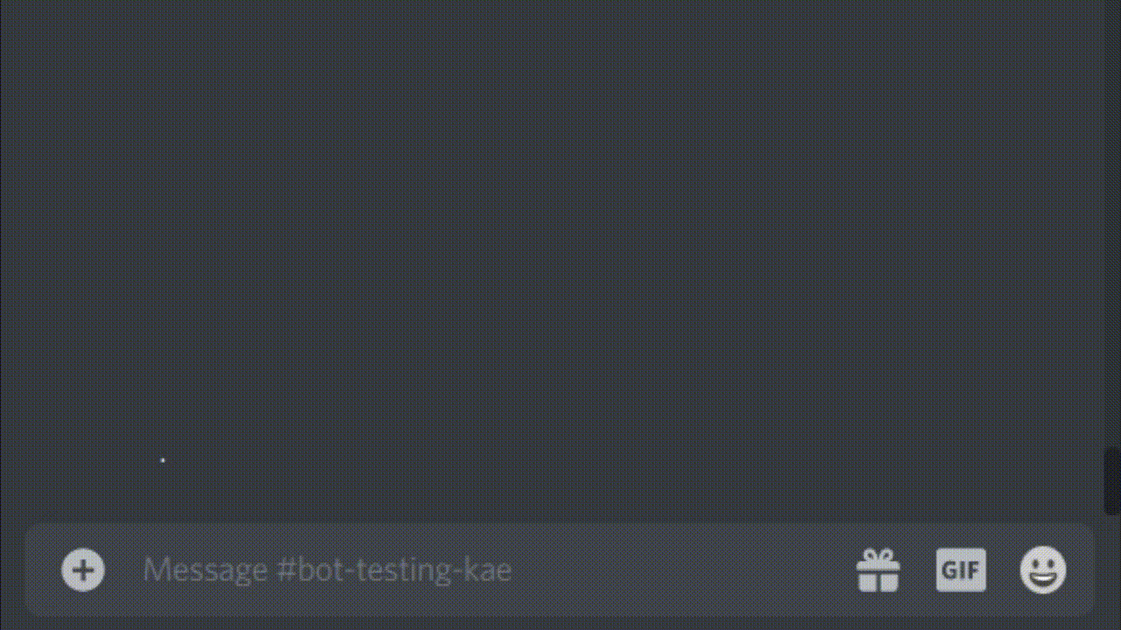Image resolution: width=1121 pixels, height=630 pixels.
Task: Open the GIF picker
Action: pos(961,570)
